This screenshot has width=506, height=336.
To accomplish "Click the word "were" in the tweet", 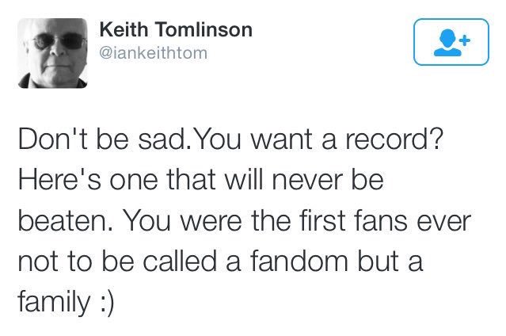I will (211, 223).
